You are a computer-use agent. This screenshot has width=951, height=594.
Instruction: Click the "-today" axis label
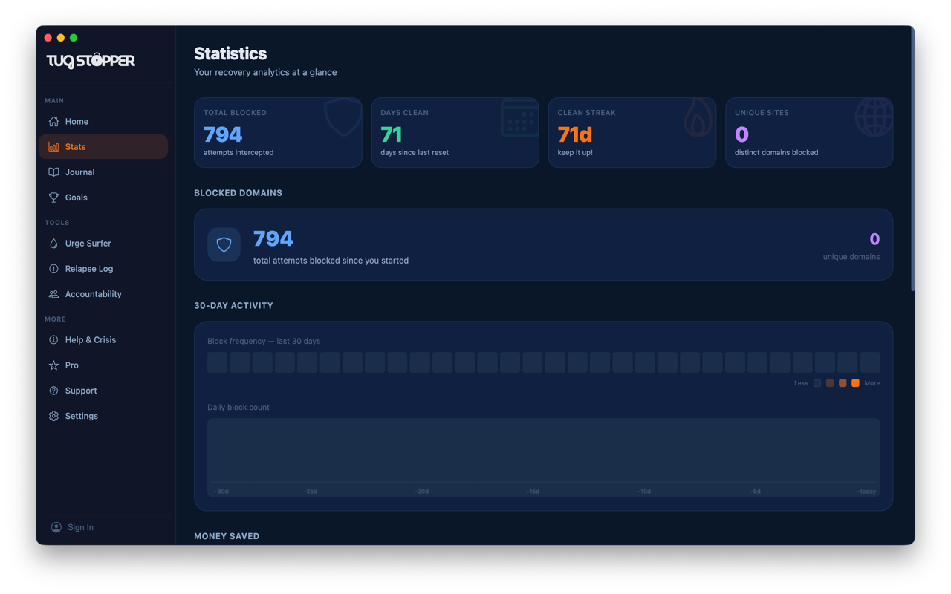[866, 492]
